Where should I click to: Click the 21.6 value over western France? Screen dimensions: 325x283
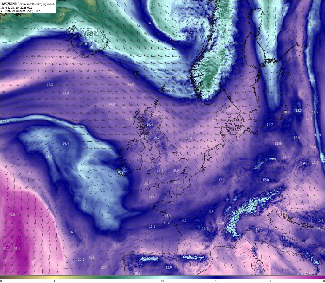pyautogui.click(x=168, y=215)
